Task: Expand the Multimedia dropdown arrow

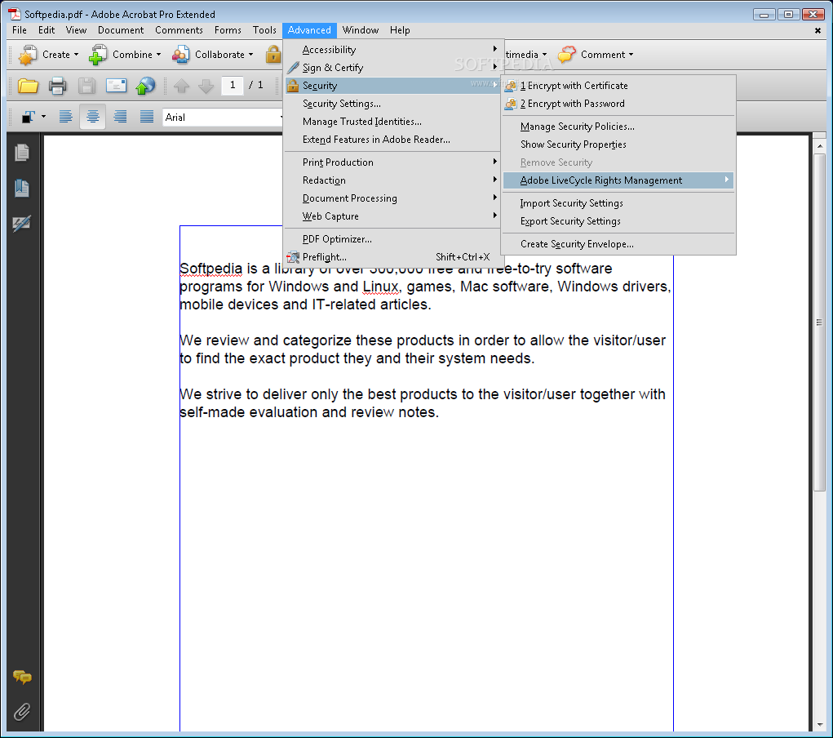Action: pos(544,55)
